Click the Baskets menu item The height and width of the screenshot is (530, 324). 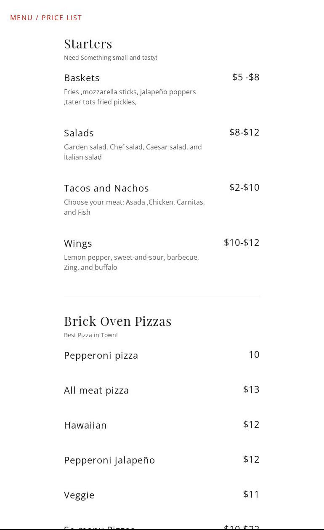tap(82, 78)
